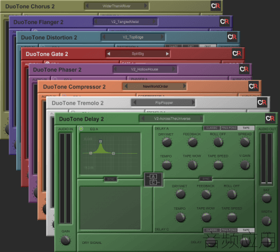The height and width of the screenshot is (252, 280).
Task: Go to previous preset in DuoTone Distortion 2
Action: click(x=104, y=37)
